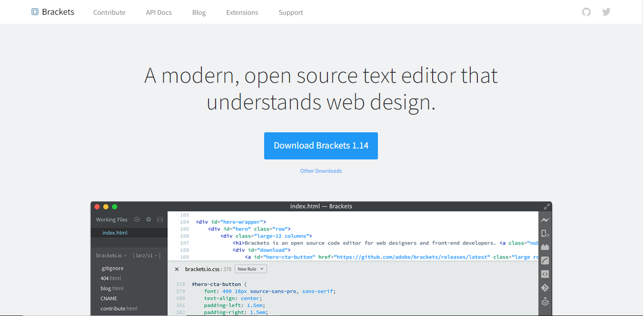The image size is (643, 316).
Task: Toggle the expand-window arrows on title bar
Action: 546,206
